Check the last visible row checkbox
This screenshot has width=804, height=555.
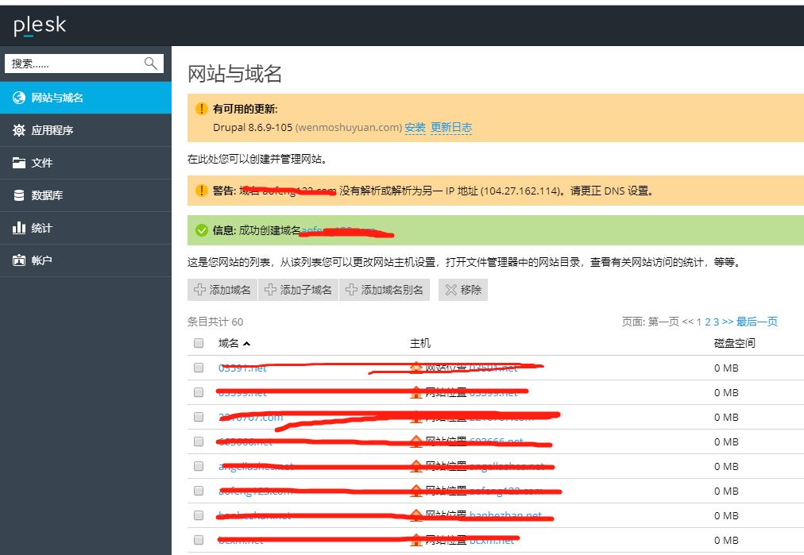(x=199, y=540)
